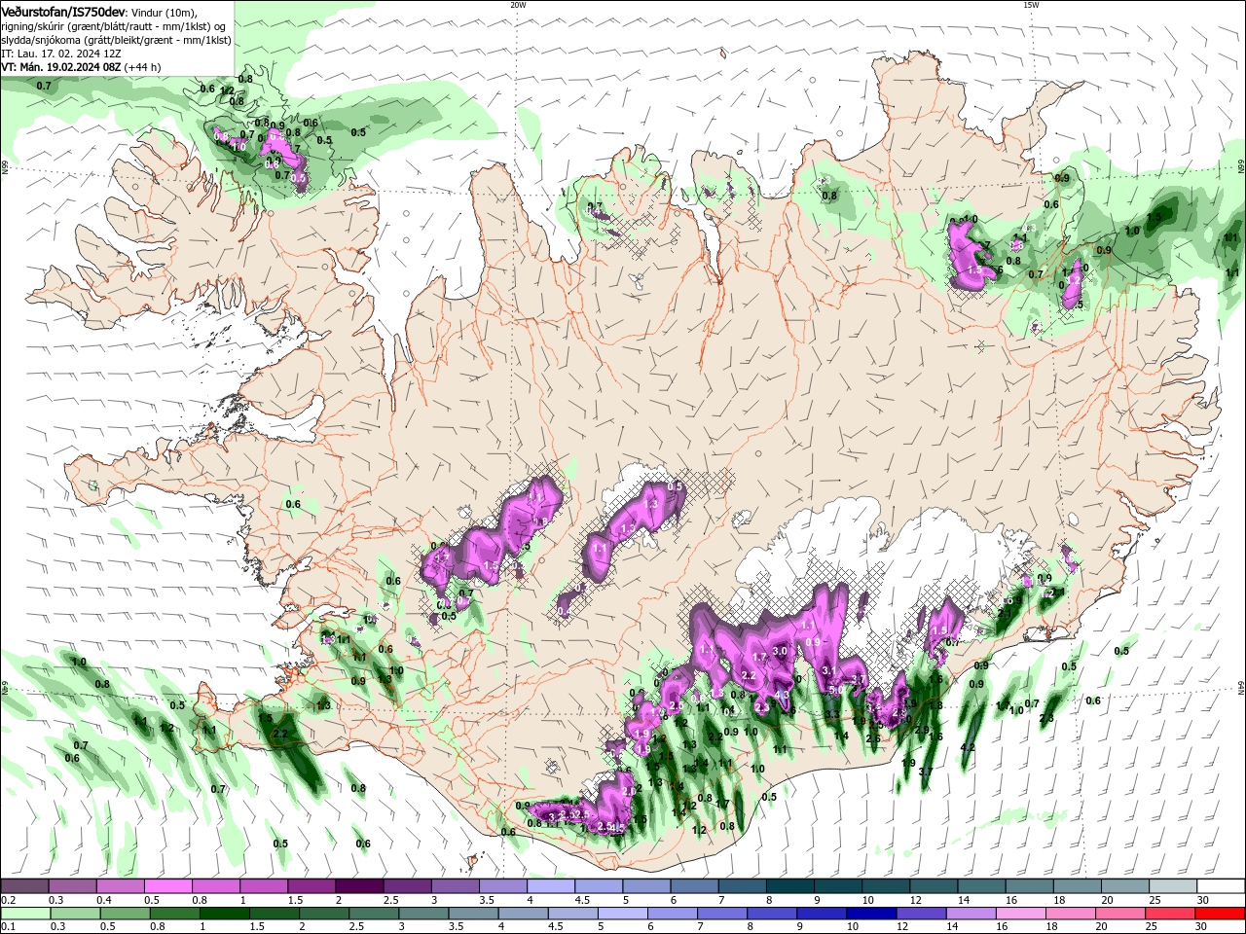This screenshot has height=934, width=1246.
Task: Click the white 3.0 value on the purple snow area
Action: coord(780,651)
